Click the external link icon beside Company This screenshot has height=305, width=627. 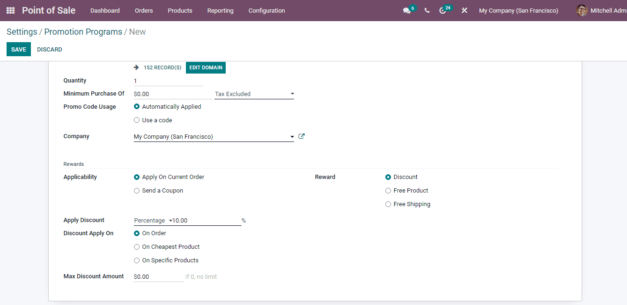tap(301, 136)
